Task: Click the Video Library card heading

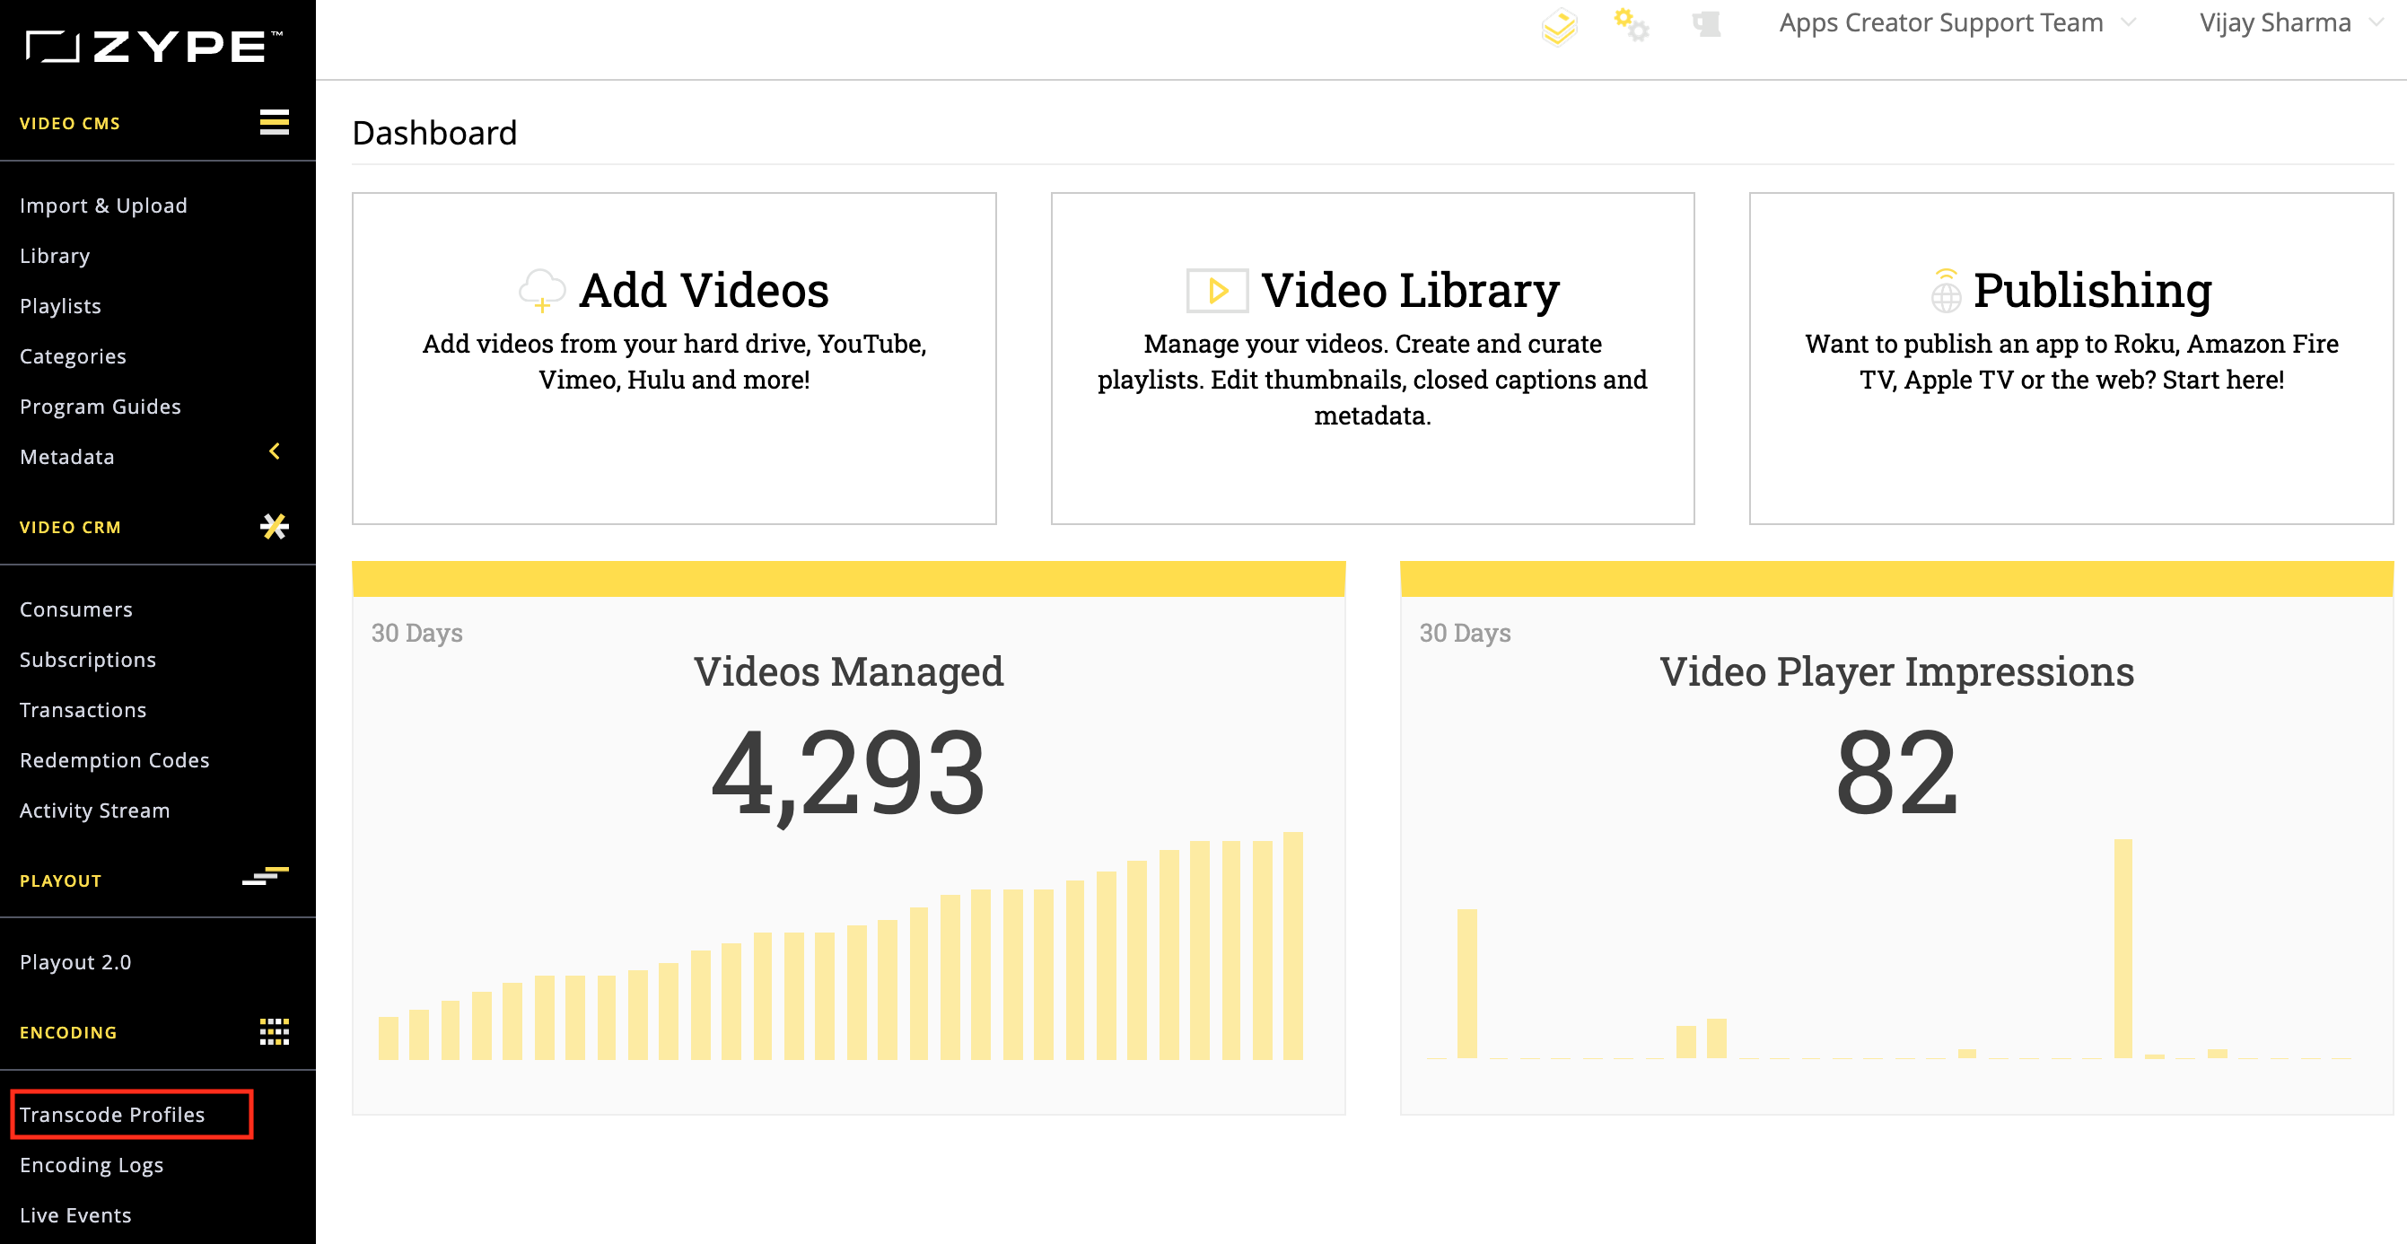Action: (1410, 290)
